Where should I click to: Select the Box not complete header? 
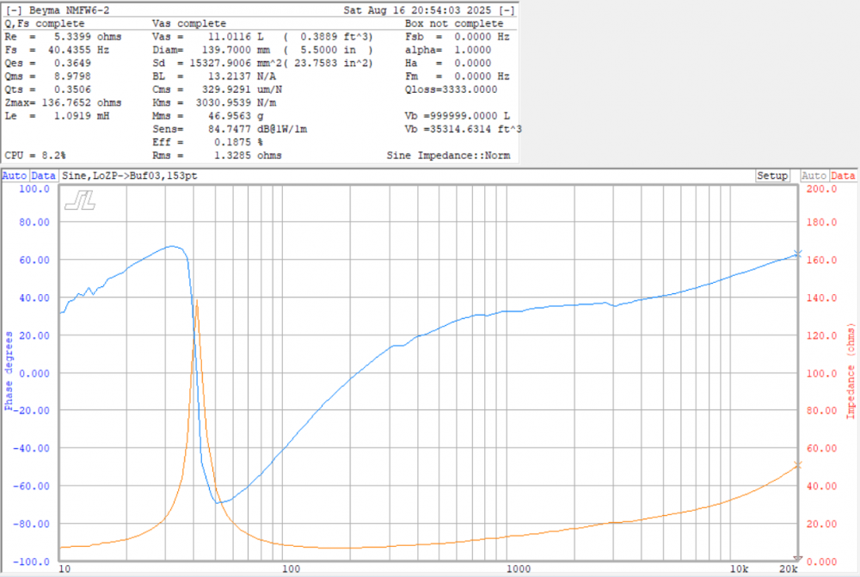(x=454, y=24)
